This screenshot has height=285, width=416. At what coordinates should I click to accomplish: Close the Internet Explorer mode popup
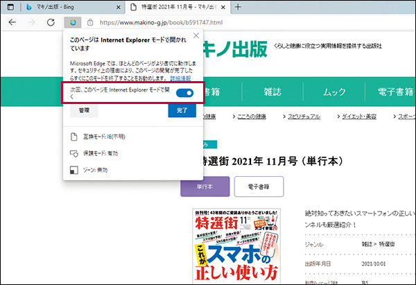click(196, 35)
